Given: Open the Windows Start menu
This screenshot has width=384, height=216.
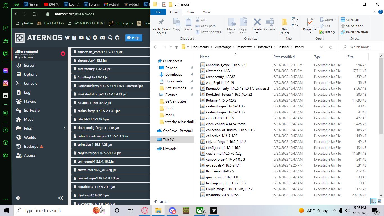Looking at the screenshot, I should tap(7, 210).
